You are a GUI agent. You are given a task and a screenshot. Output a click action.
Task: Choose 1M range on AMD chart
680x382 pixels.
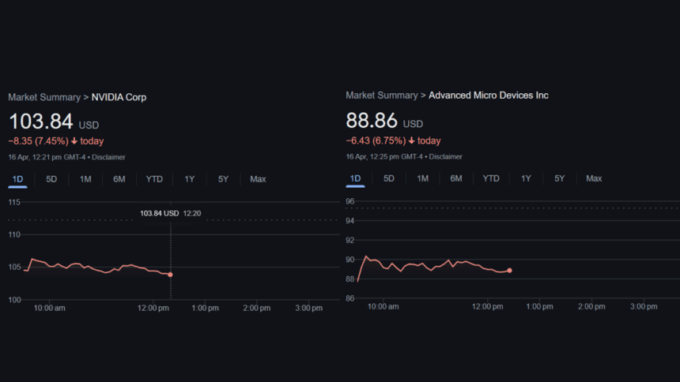422,178
